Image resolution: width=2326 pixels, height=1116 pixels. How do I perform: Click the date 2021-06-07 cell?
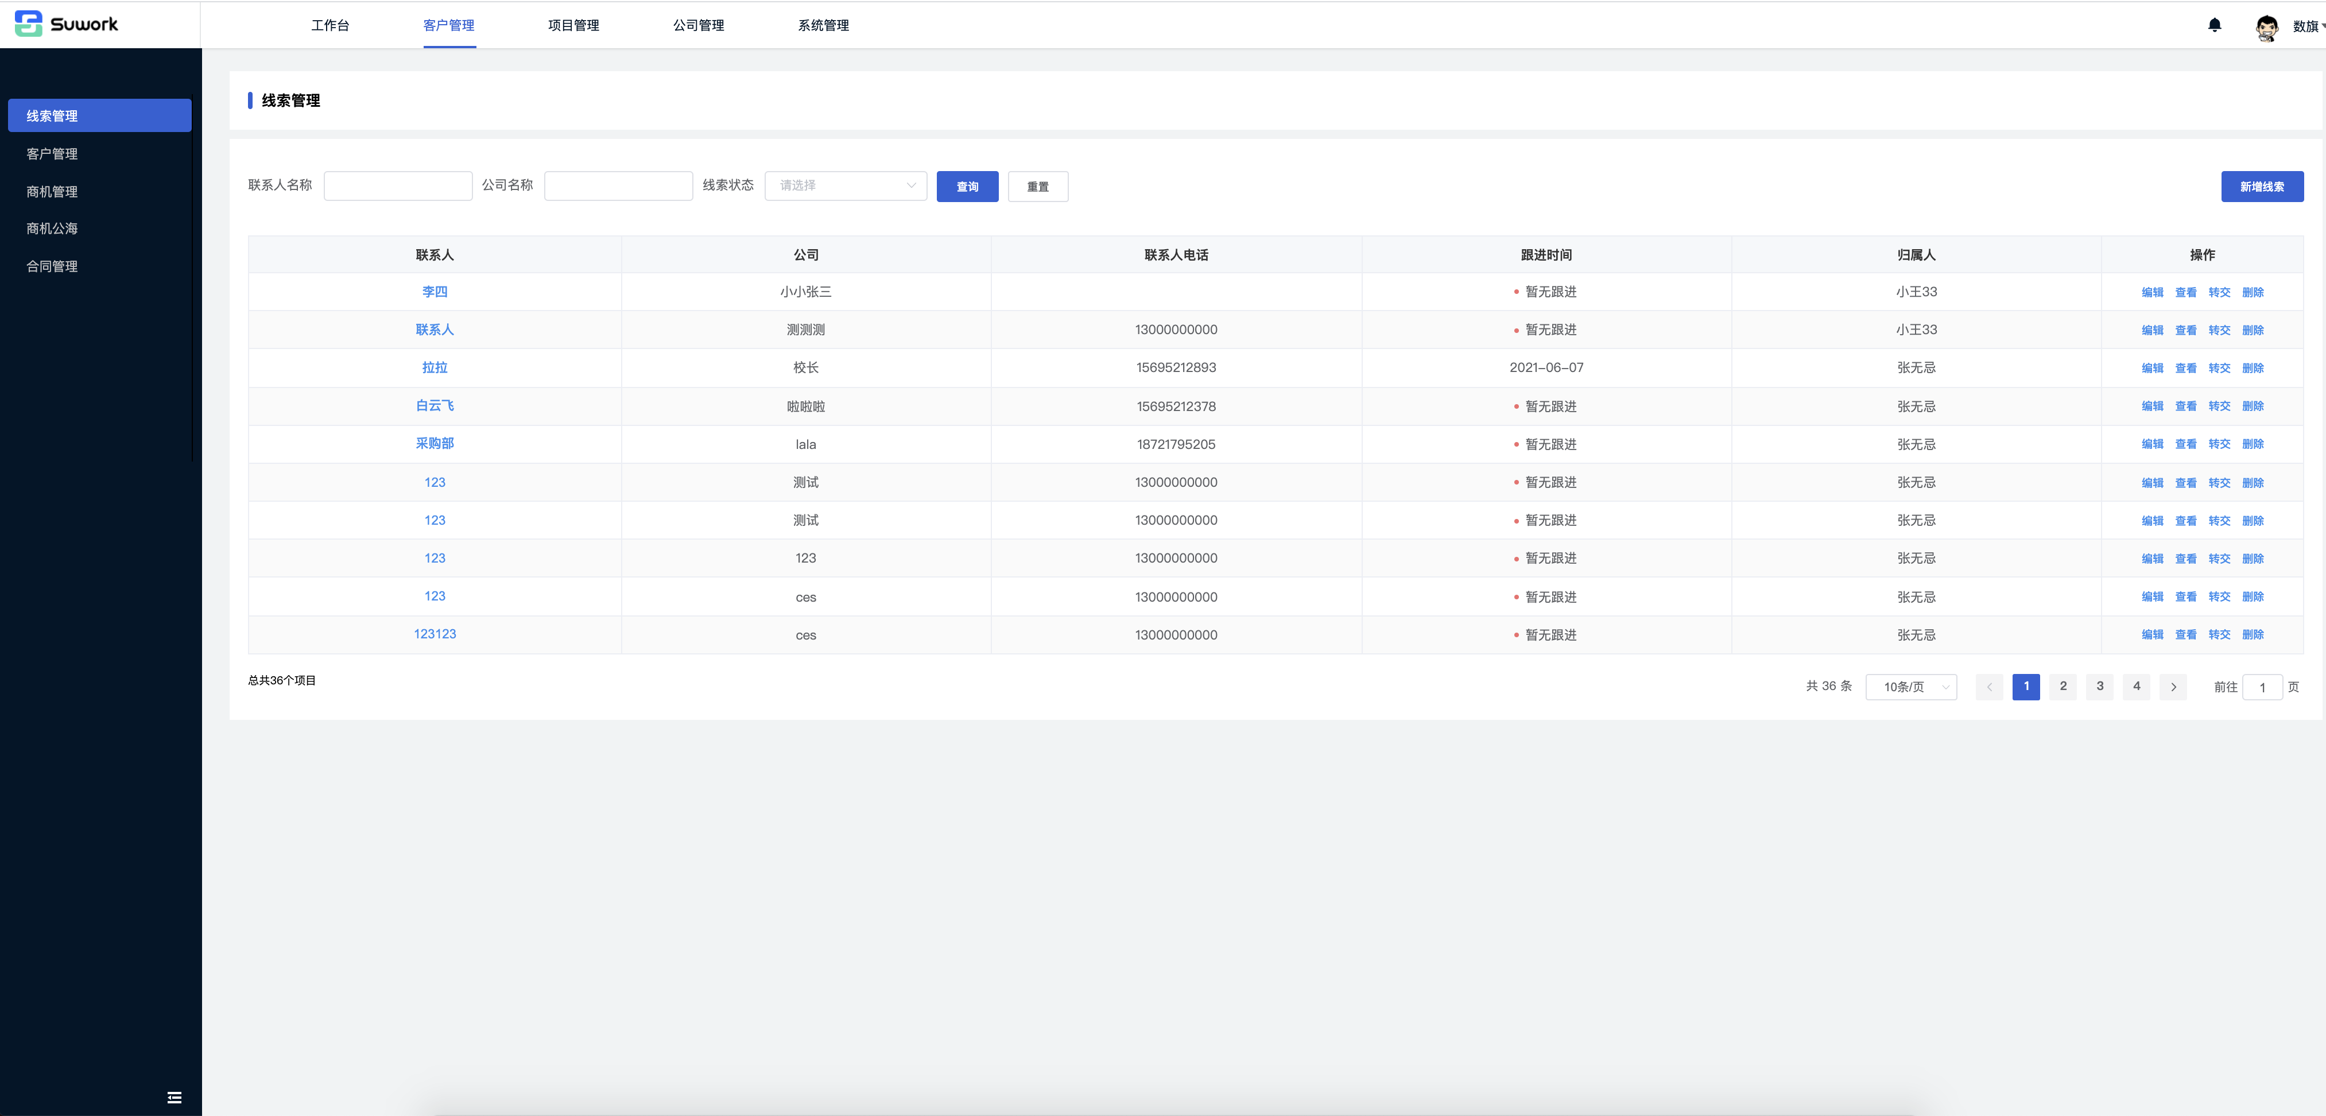point(1546,367)
